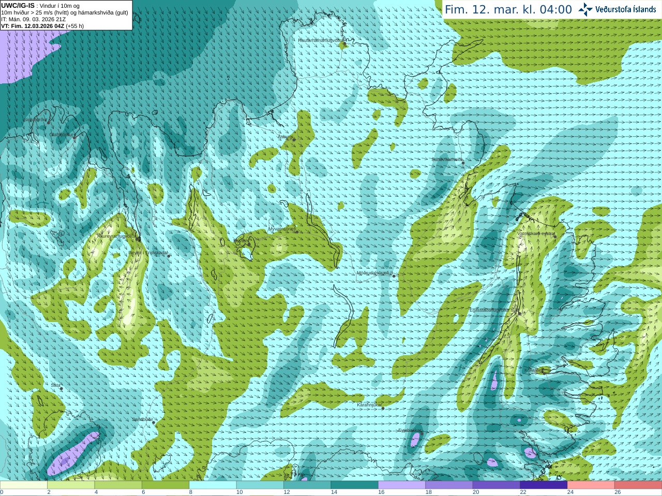Image resolution: width=662 pixels, height=496 pixels.
Task: Click the 10–12 m/s light teal scale swatch
Action: (x=260, y=485)
